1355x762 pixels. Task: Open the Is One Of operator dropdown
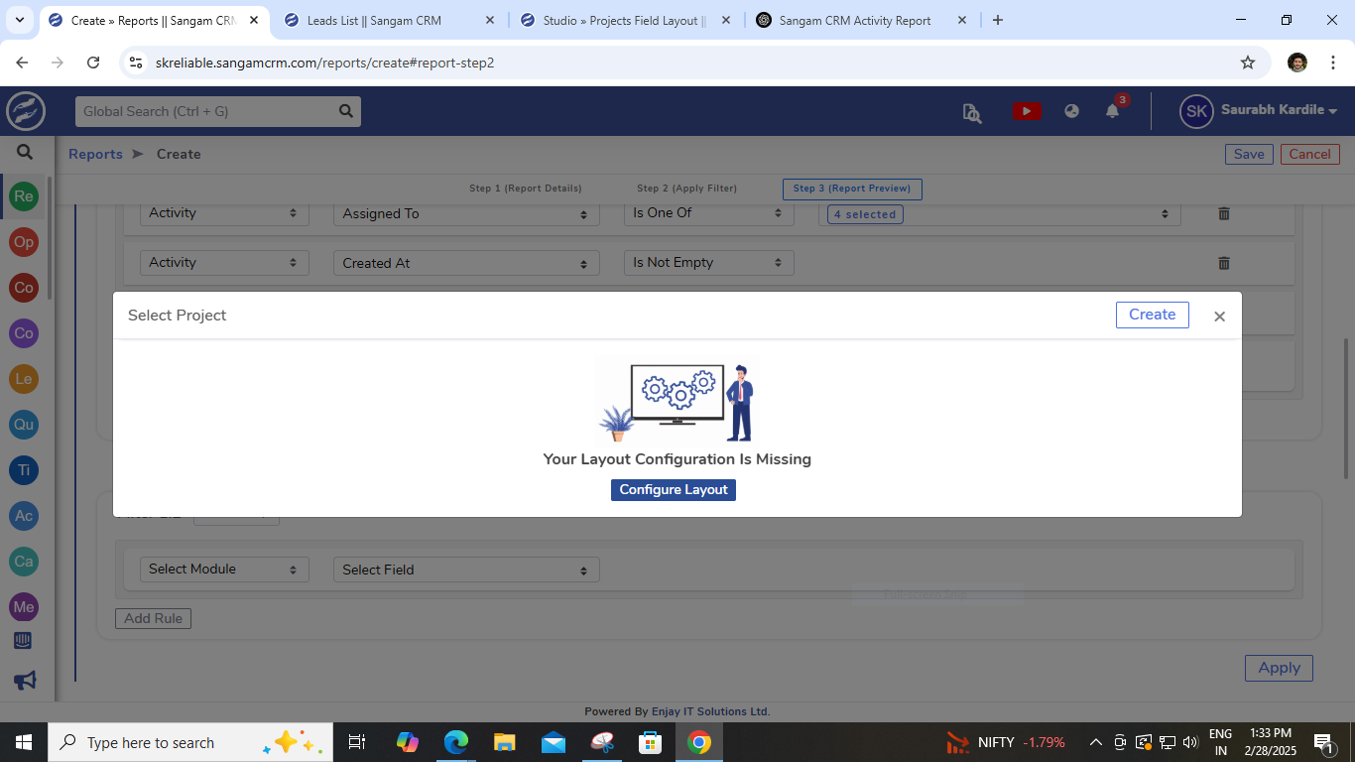coord(709,213)
